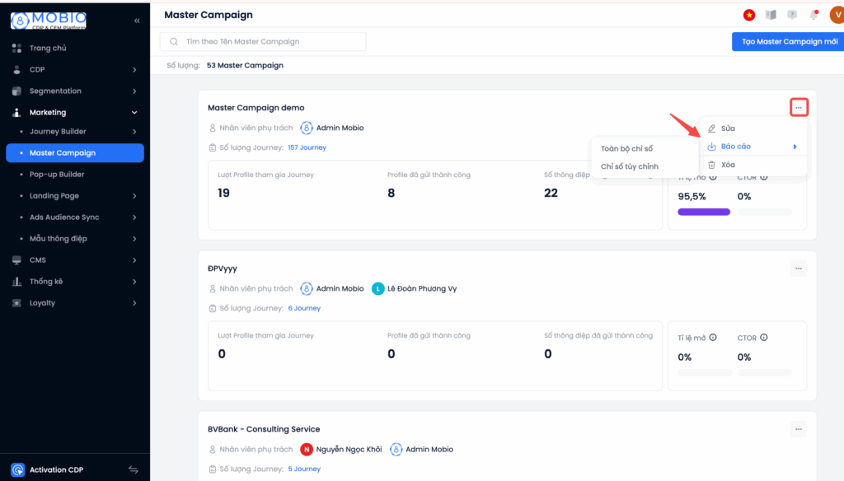Click the Master Campaign search field

click(264, 42)
